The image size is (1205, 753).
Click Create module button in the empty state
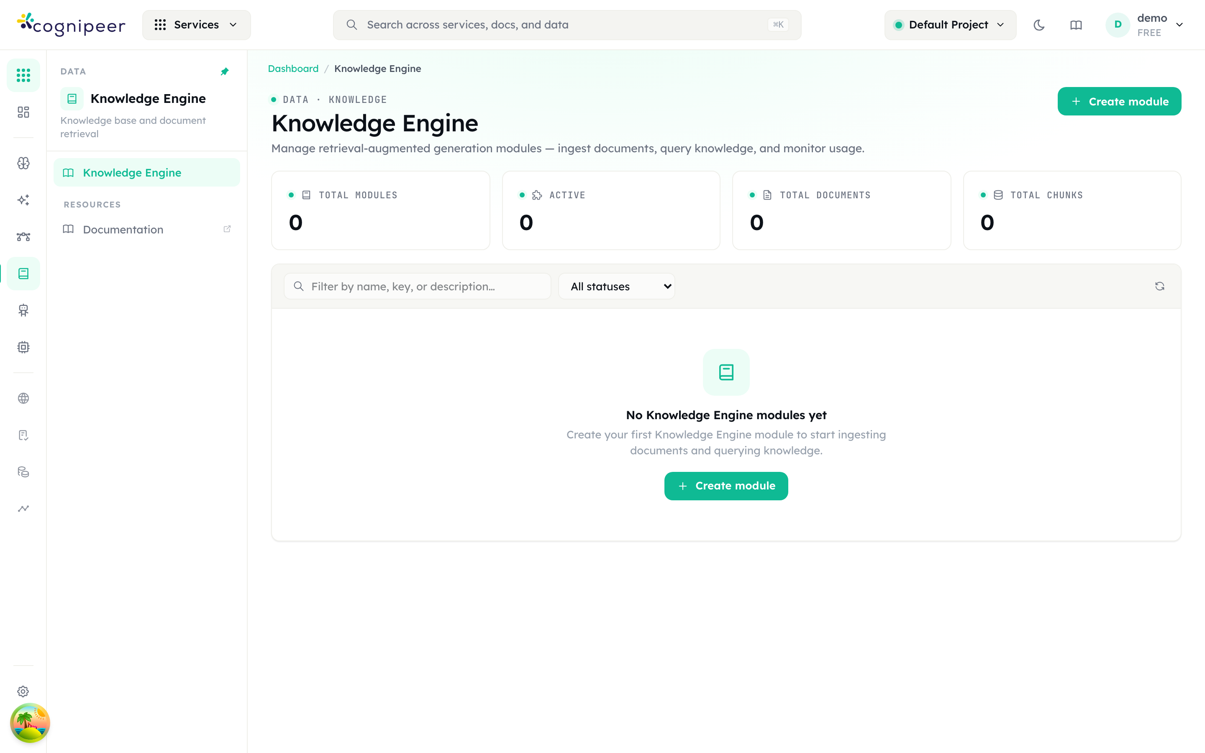726,486
